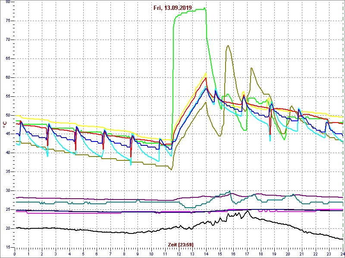Click the Zeit [23:59] axis label

pyautogui.click(x=181, y=245)
